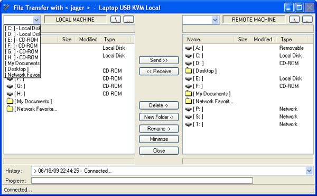Viewport: 317px width, 196px height.
Task: Click the Progress bar
Action: coord(142,181)
